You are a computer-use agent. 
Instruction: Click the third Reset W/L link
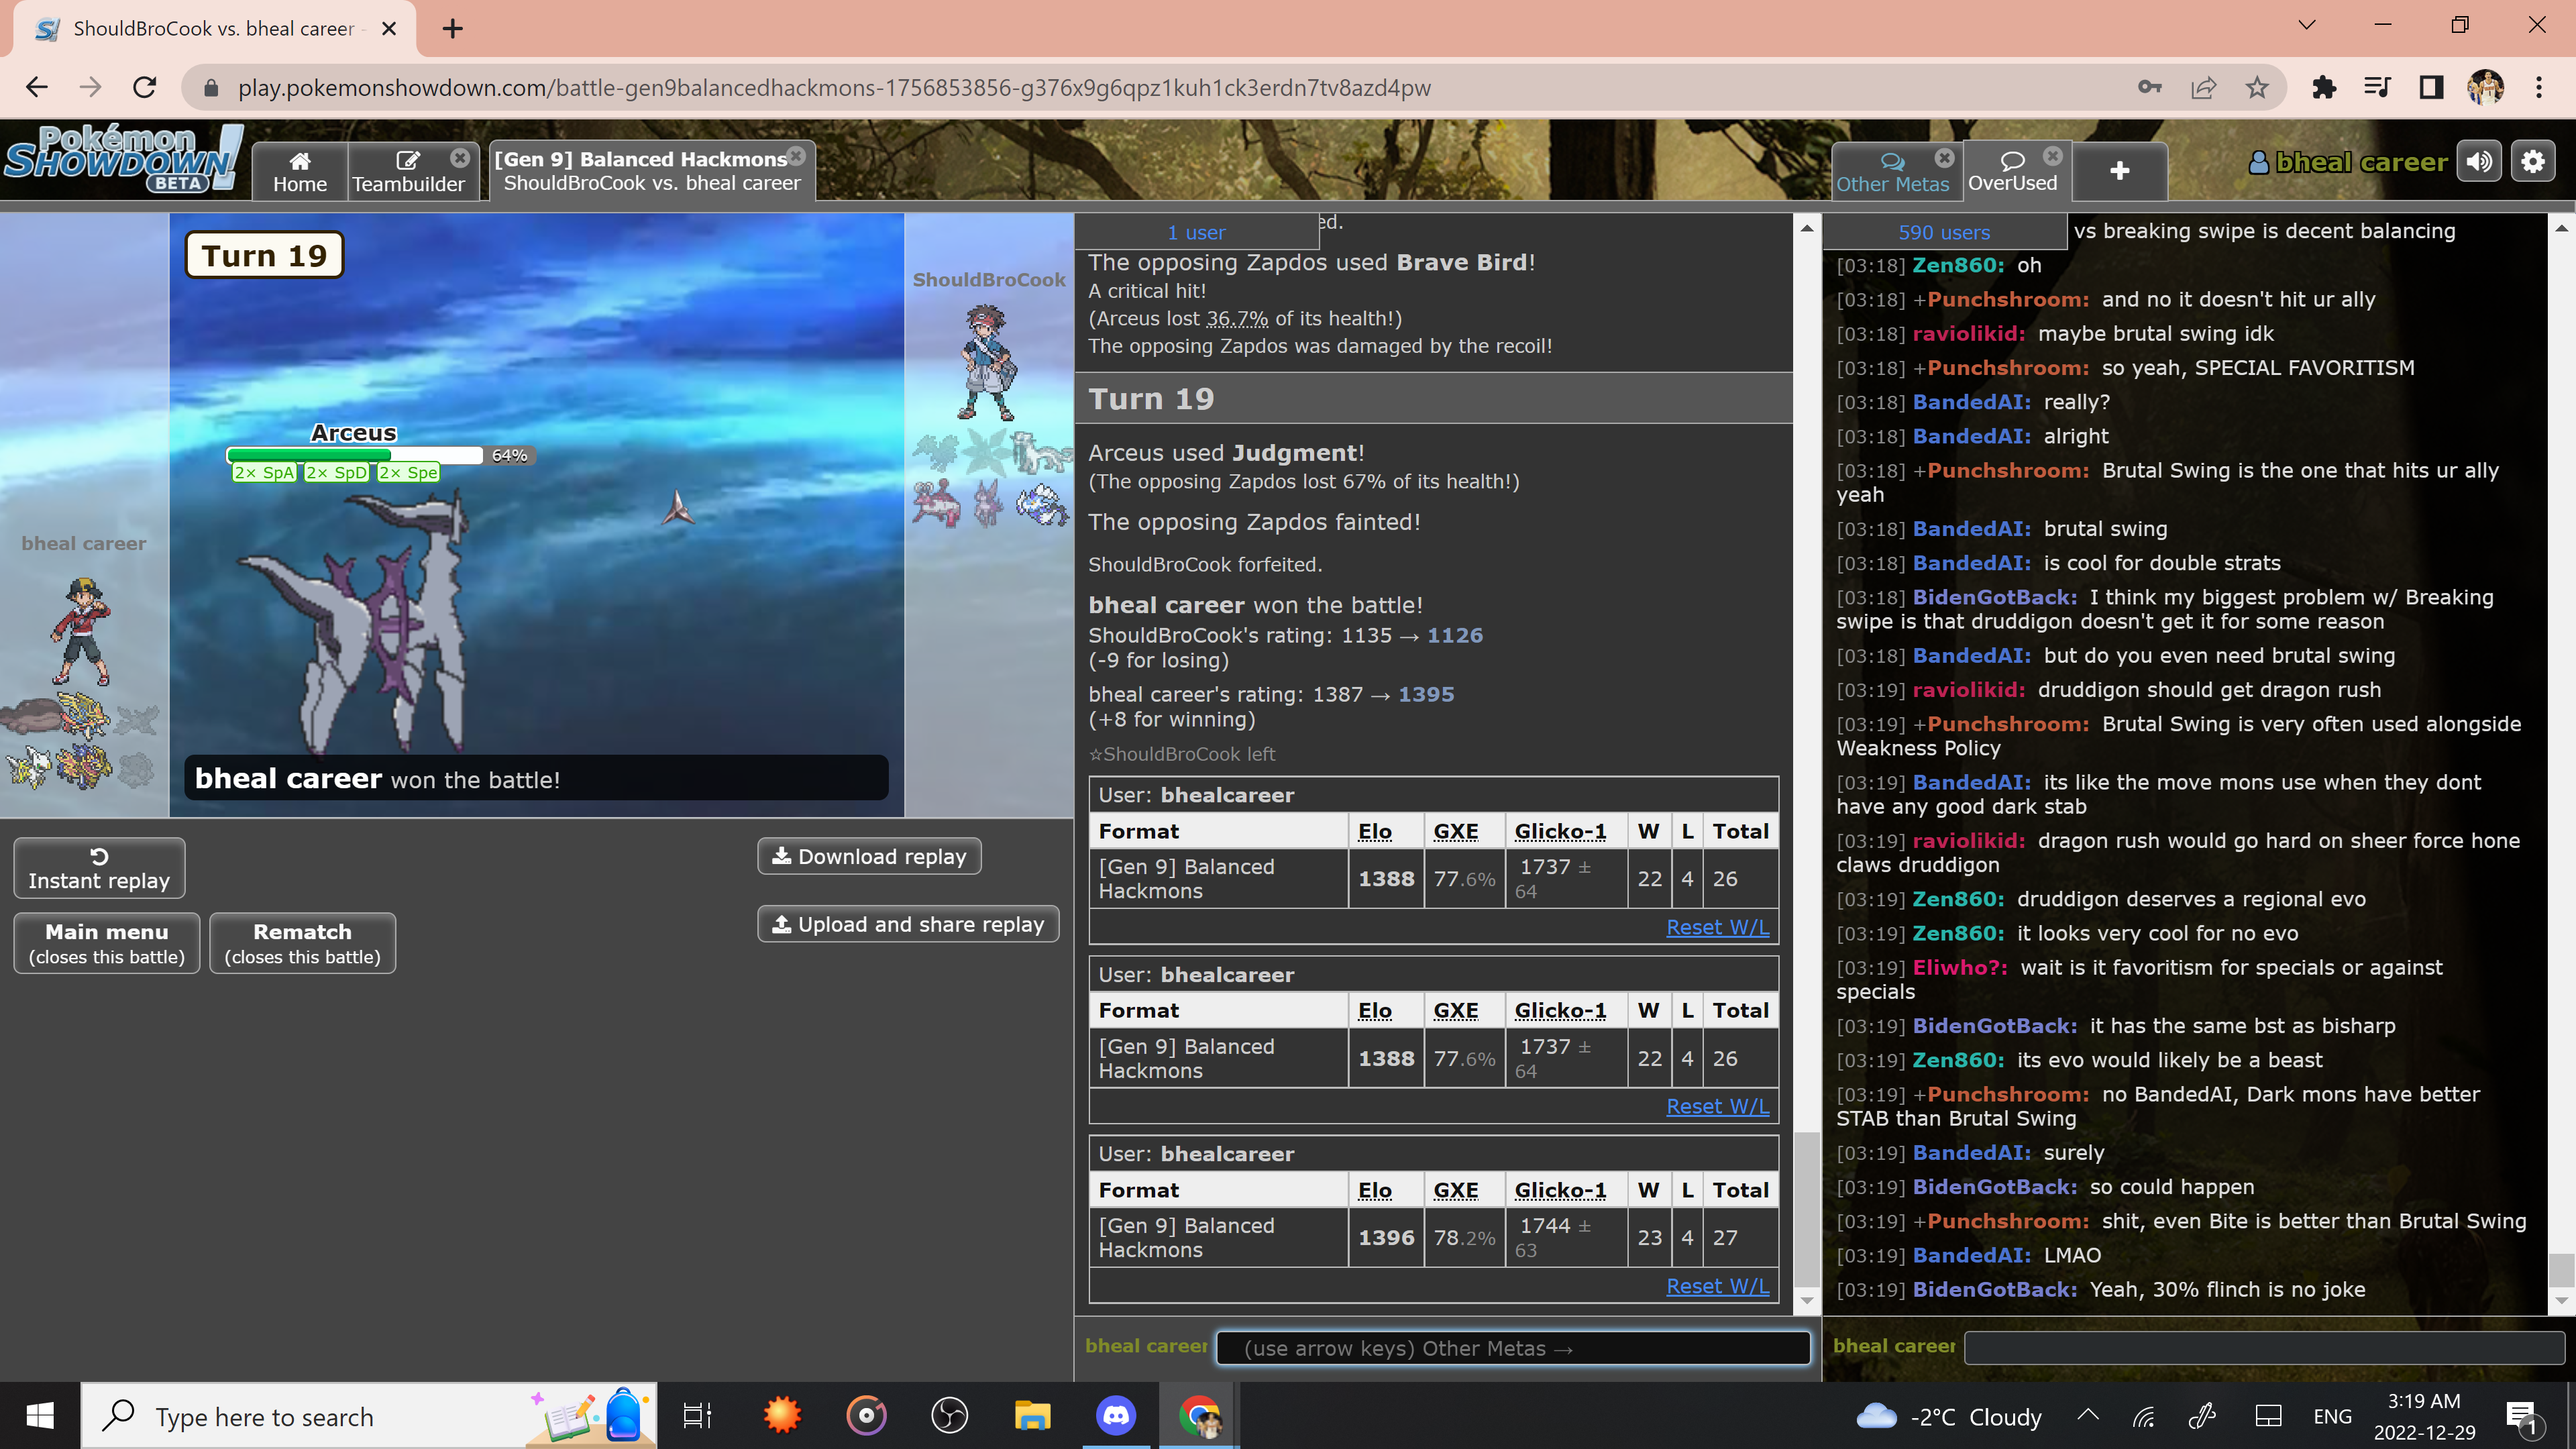1717,1286
